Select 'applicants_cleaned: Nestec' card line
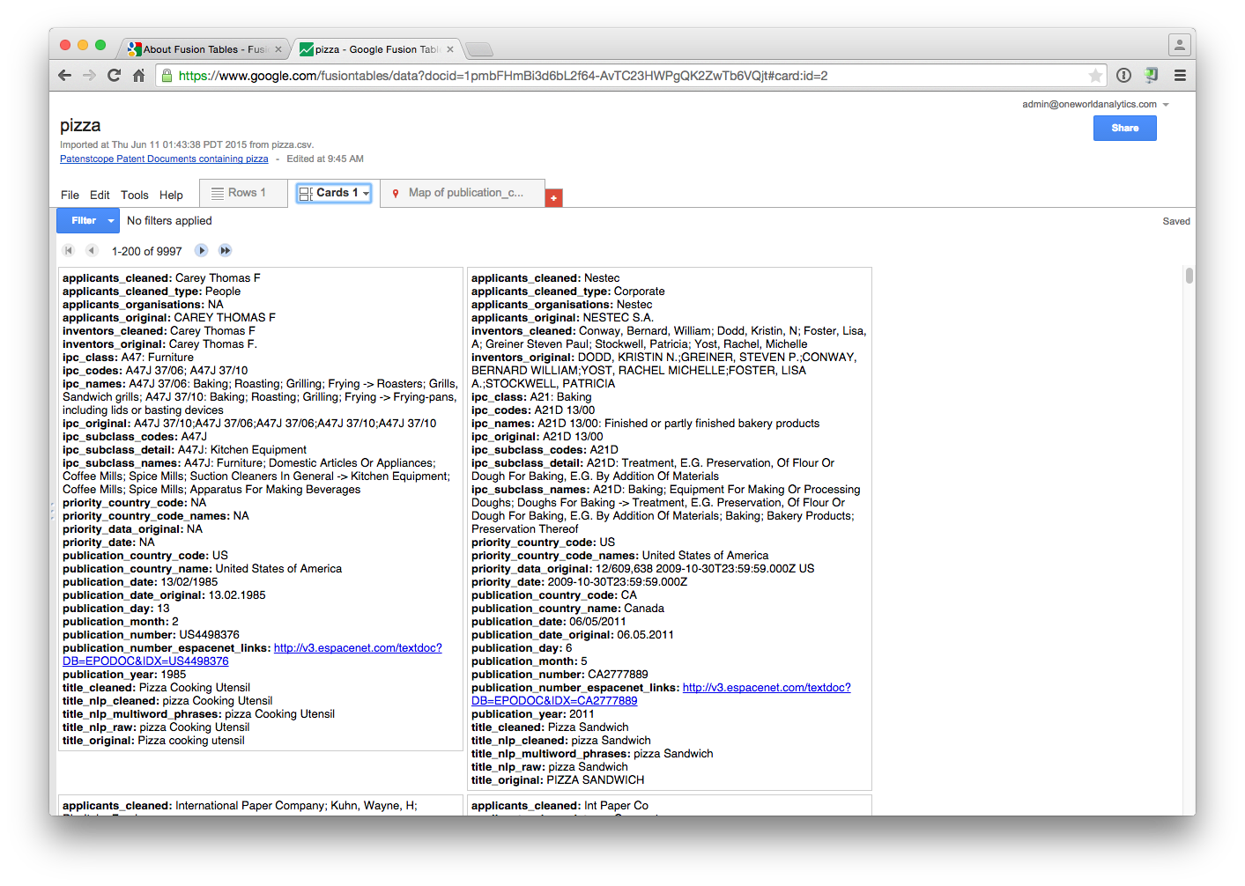Screen dimensions: 1245x886 point(545,278)
